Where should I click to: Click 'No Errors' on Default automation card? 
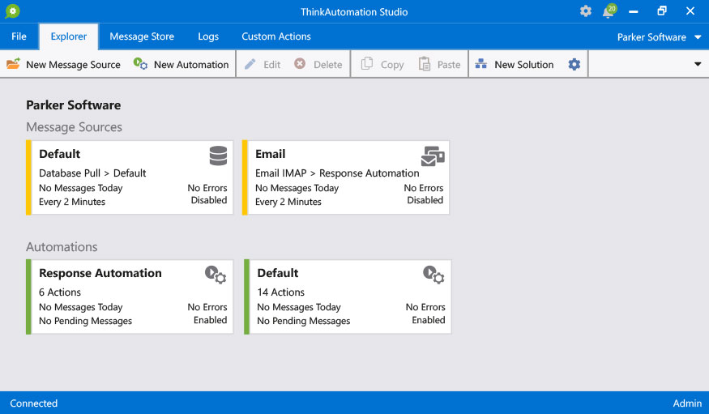tap(425, 307)
